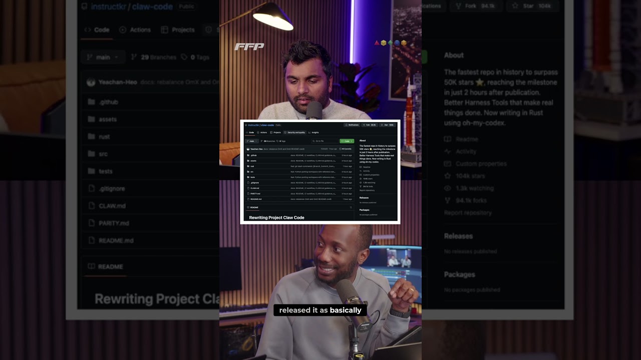Open the 40 Commits link in the inset

346,149
